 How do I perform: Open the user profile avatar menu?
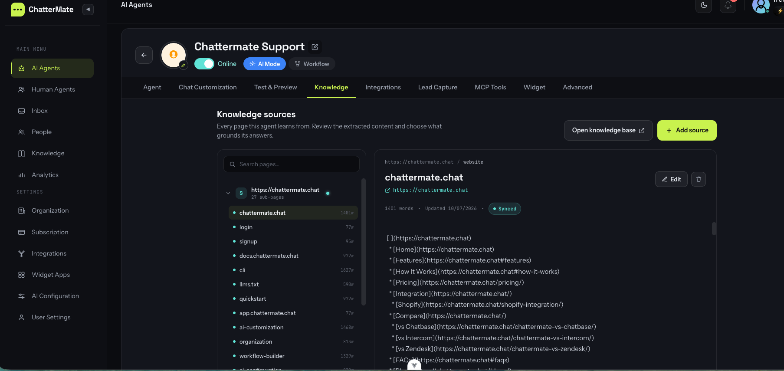pos(761,6)
